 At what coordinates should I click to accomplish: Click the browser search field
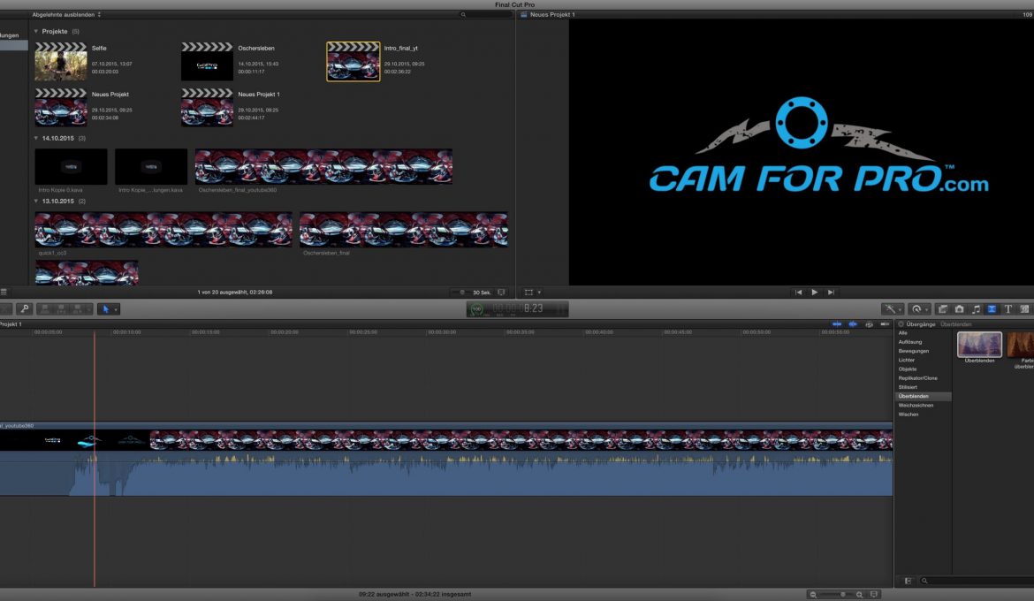[x=486, y=14]
